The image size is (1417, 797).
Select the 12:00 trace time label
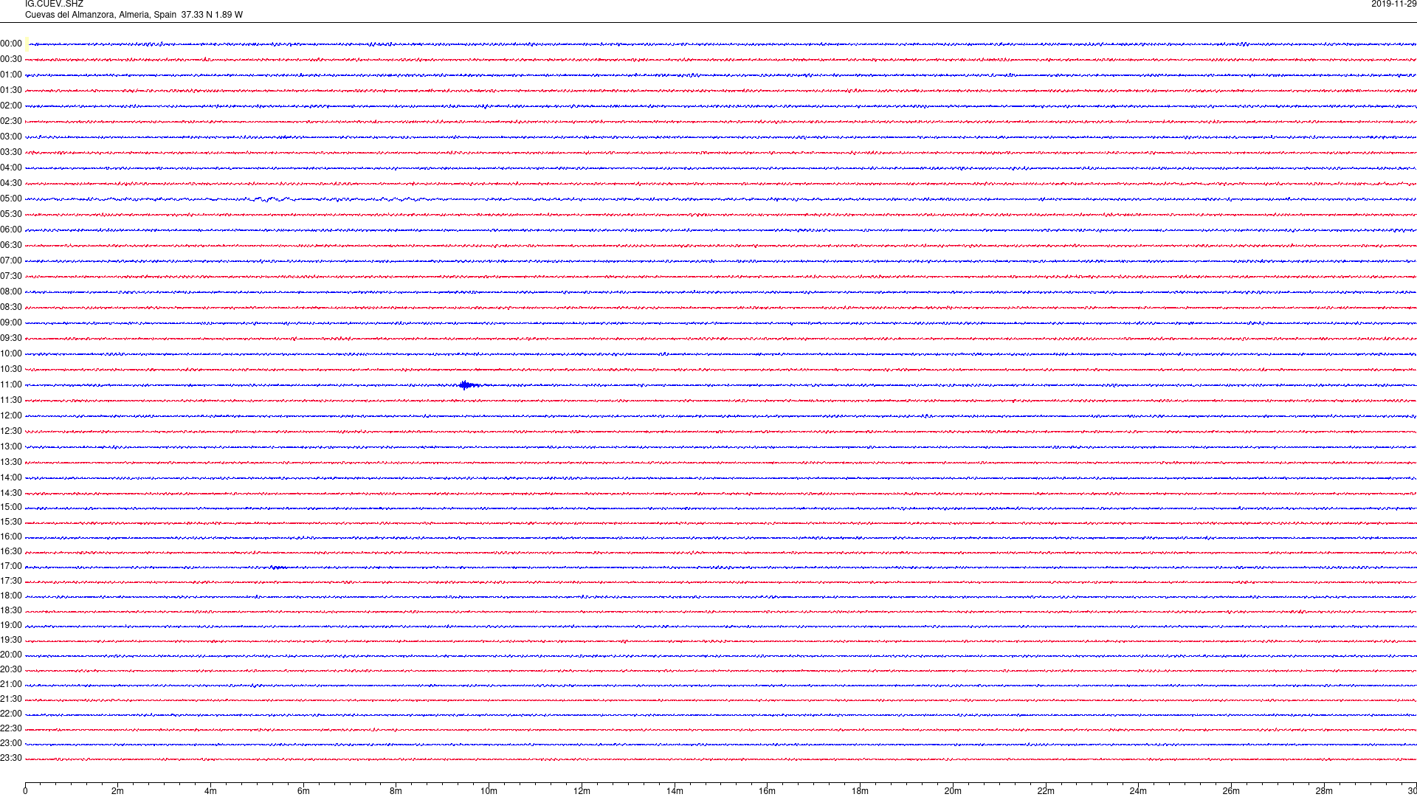coord(11,416)
